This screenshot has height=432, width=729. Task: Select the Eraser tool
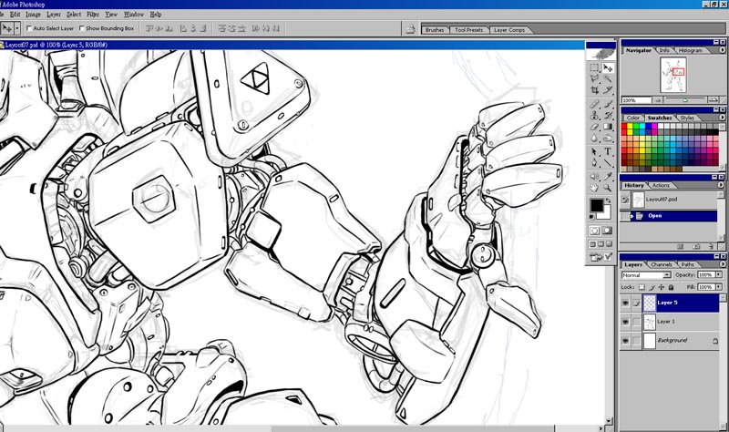coord(595,127)
